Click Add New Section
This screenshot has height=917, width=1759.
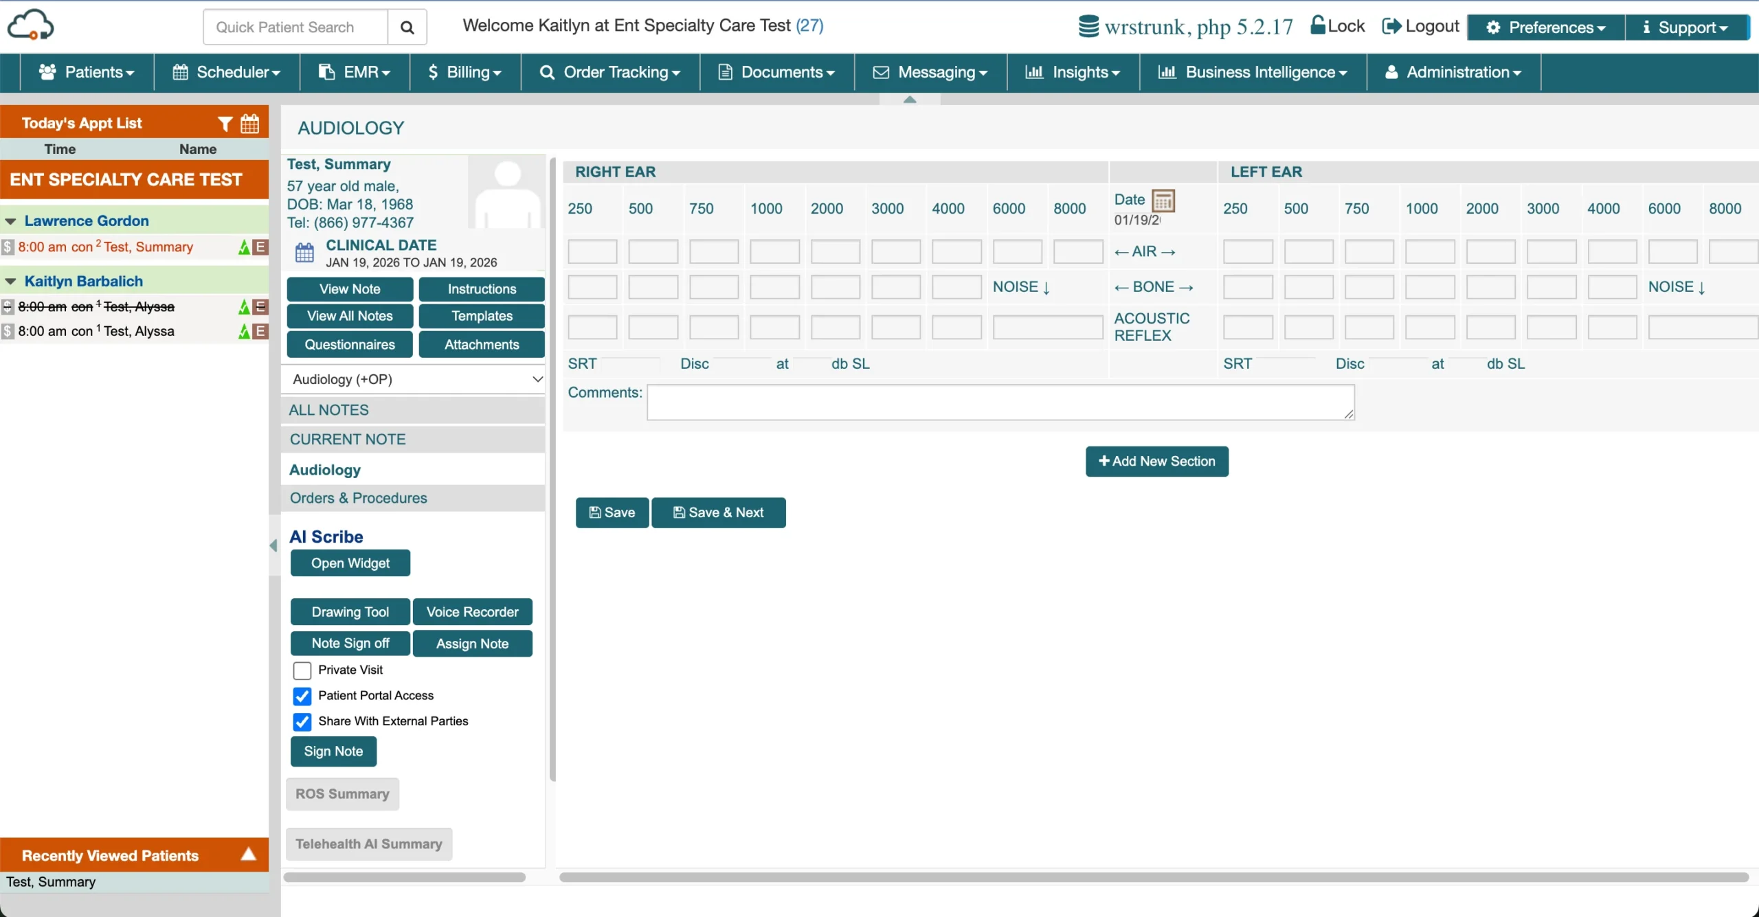(x=1156, y=461)
